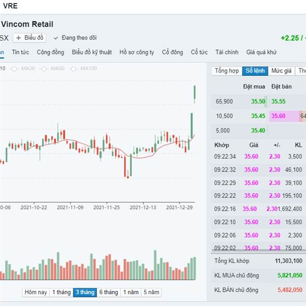This screenshot has height=306, width=306.
Task: Click the VRE ticker symbol heading
Action: click(10, 6)
